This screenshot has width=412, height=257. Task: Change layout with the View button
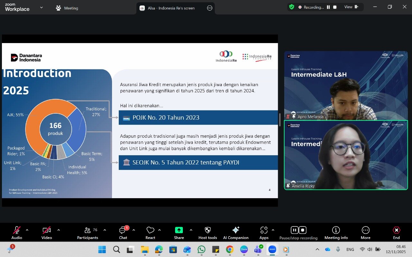click(351, 7)
